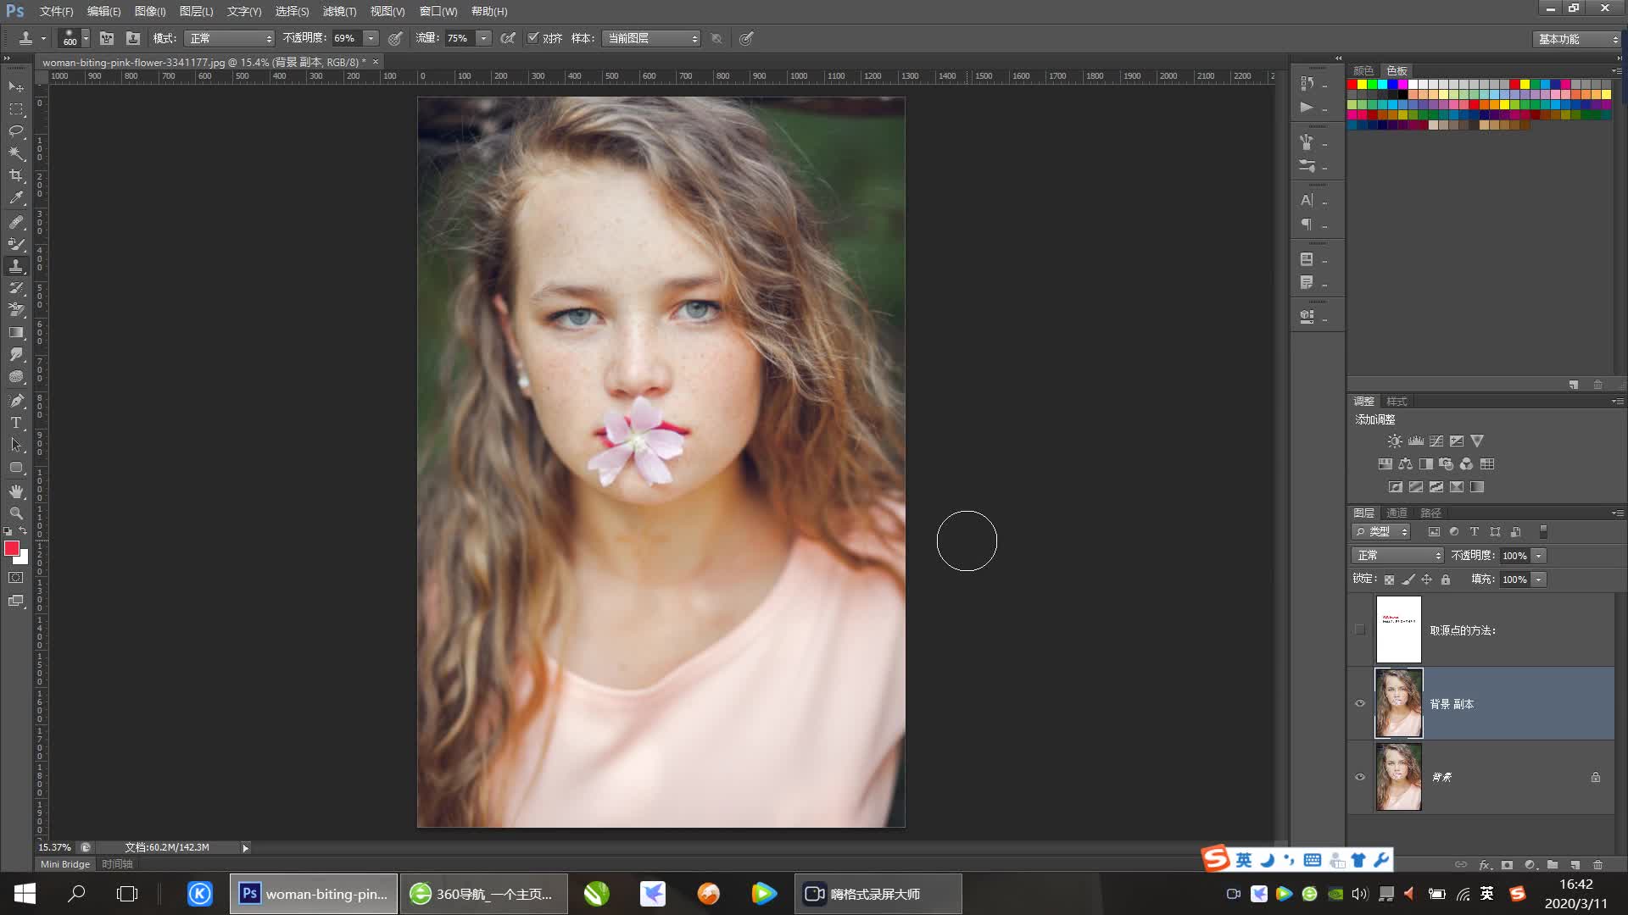1628x915 pixels.
Task: Switch to the 通道 channels tab
Action: point(1397,513)
